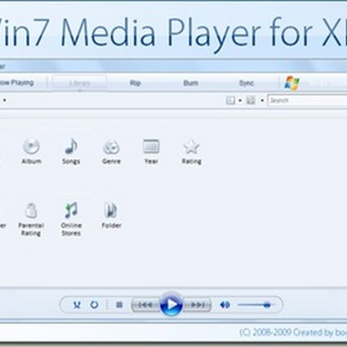Adjust the volume slider

pos(256,305)
